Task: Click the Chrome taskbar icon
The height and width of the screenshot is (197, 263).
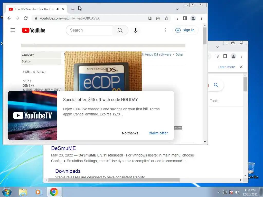Action: (x=54, y=192)
